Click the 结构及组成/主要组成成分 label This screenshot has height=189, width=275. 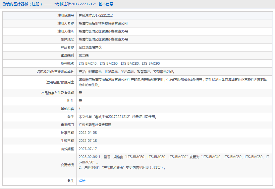point(55,72)
